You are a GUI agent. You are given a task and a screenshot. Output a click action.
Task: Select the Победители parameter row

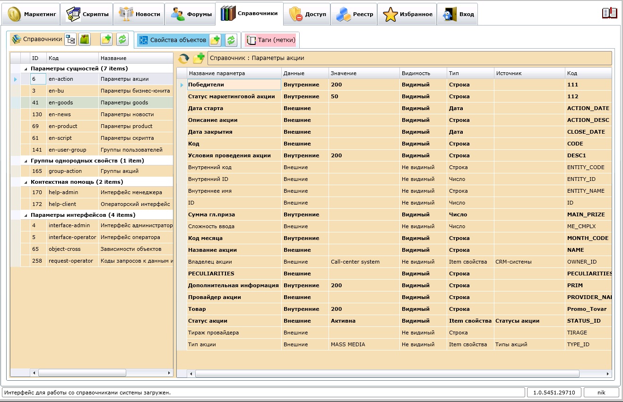394,85
